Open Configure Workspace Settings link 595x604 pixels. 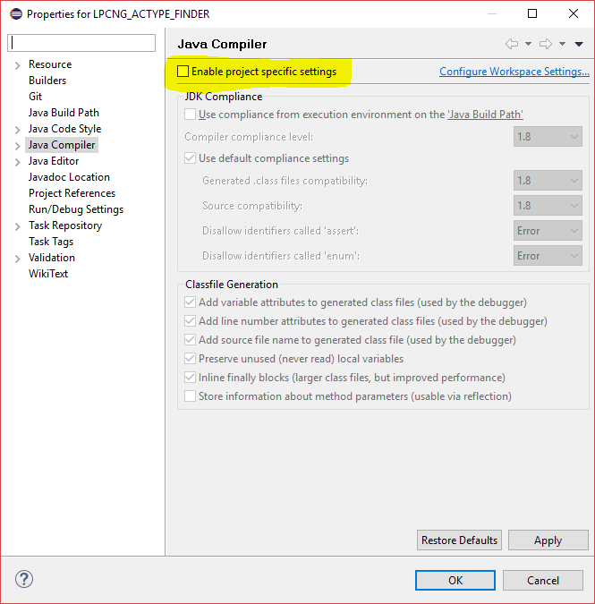(514, 72)
